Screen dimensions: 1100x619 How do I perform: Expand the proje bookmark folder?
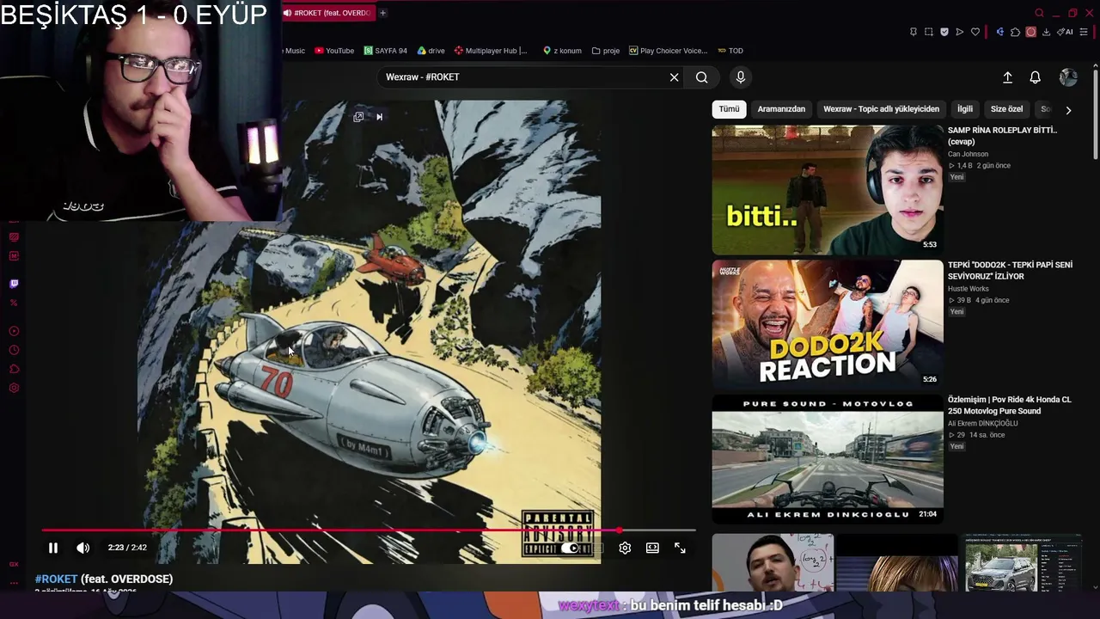pyautogui.click(x=606, y=51)
